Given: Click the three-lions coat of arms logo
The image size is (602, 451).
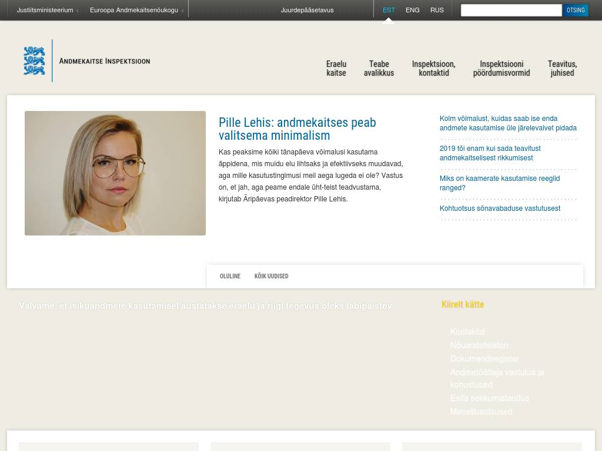Looking at the screenshot, I should click(x=34, y=60).
